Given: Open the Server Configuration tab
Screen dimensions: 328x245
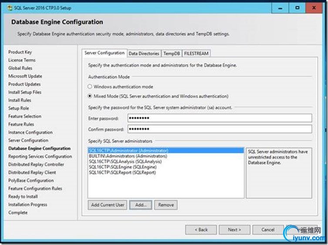Looking at the screenshot, I should (105, 53).
